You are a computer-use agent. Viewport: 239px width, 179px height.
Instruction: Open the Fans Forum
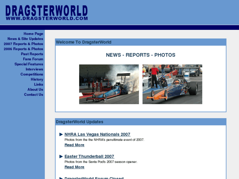33,59
